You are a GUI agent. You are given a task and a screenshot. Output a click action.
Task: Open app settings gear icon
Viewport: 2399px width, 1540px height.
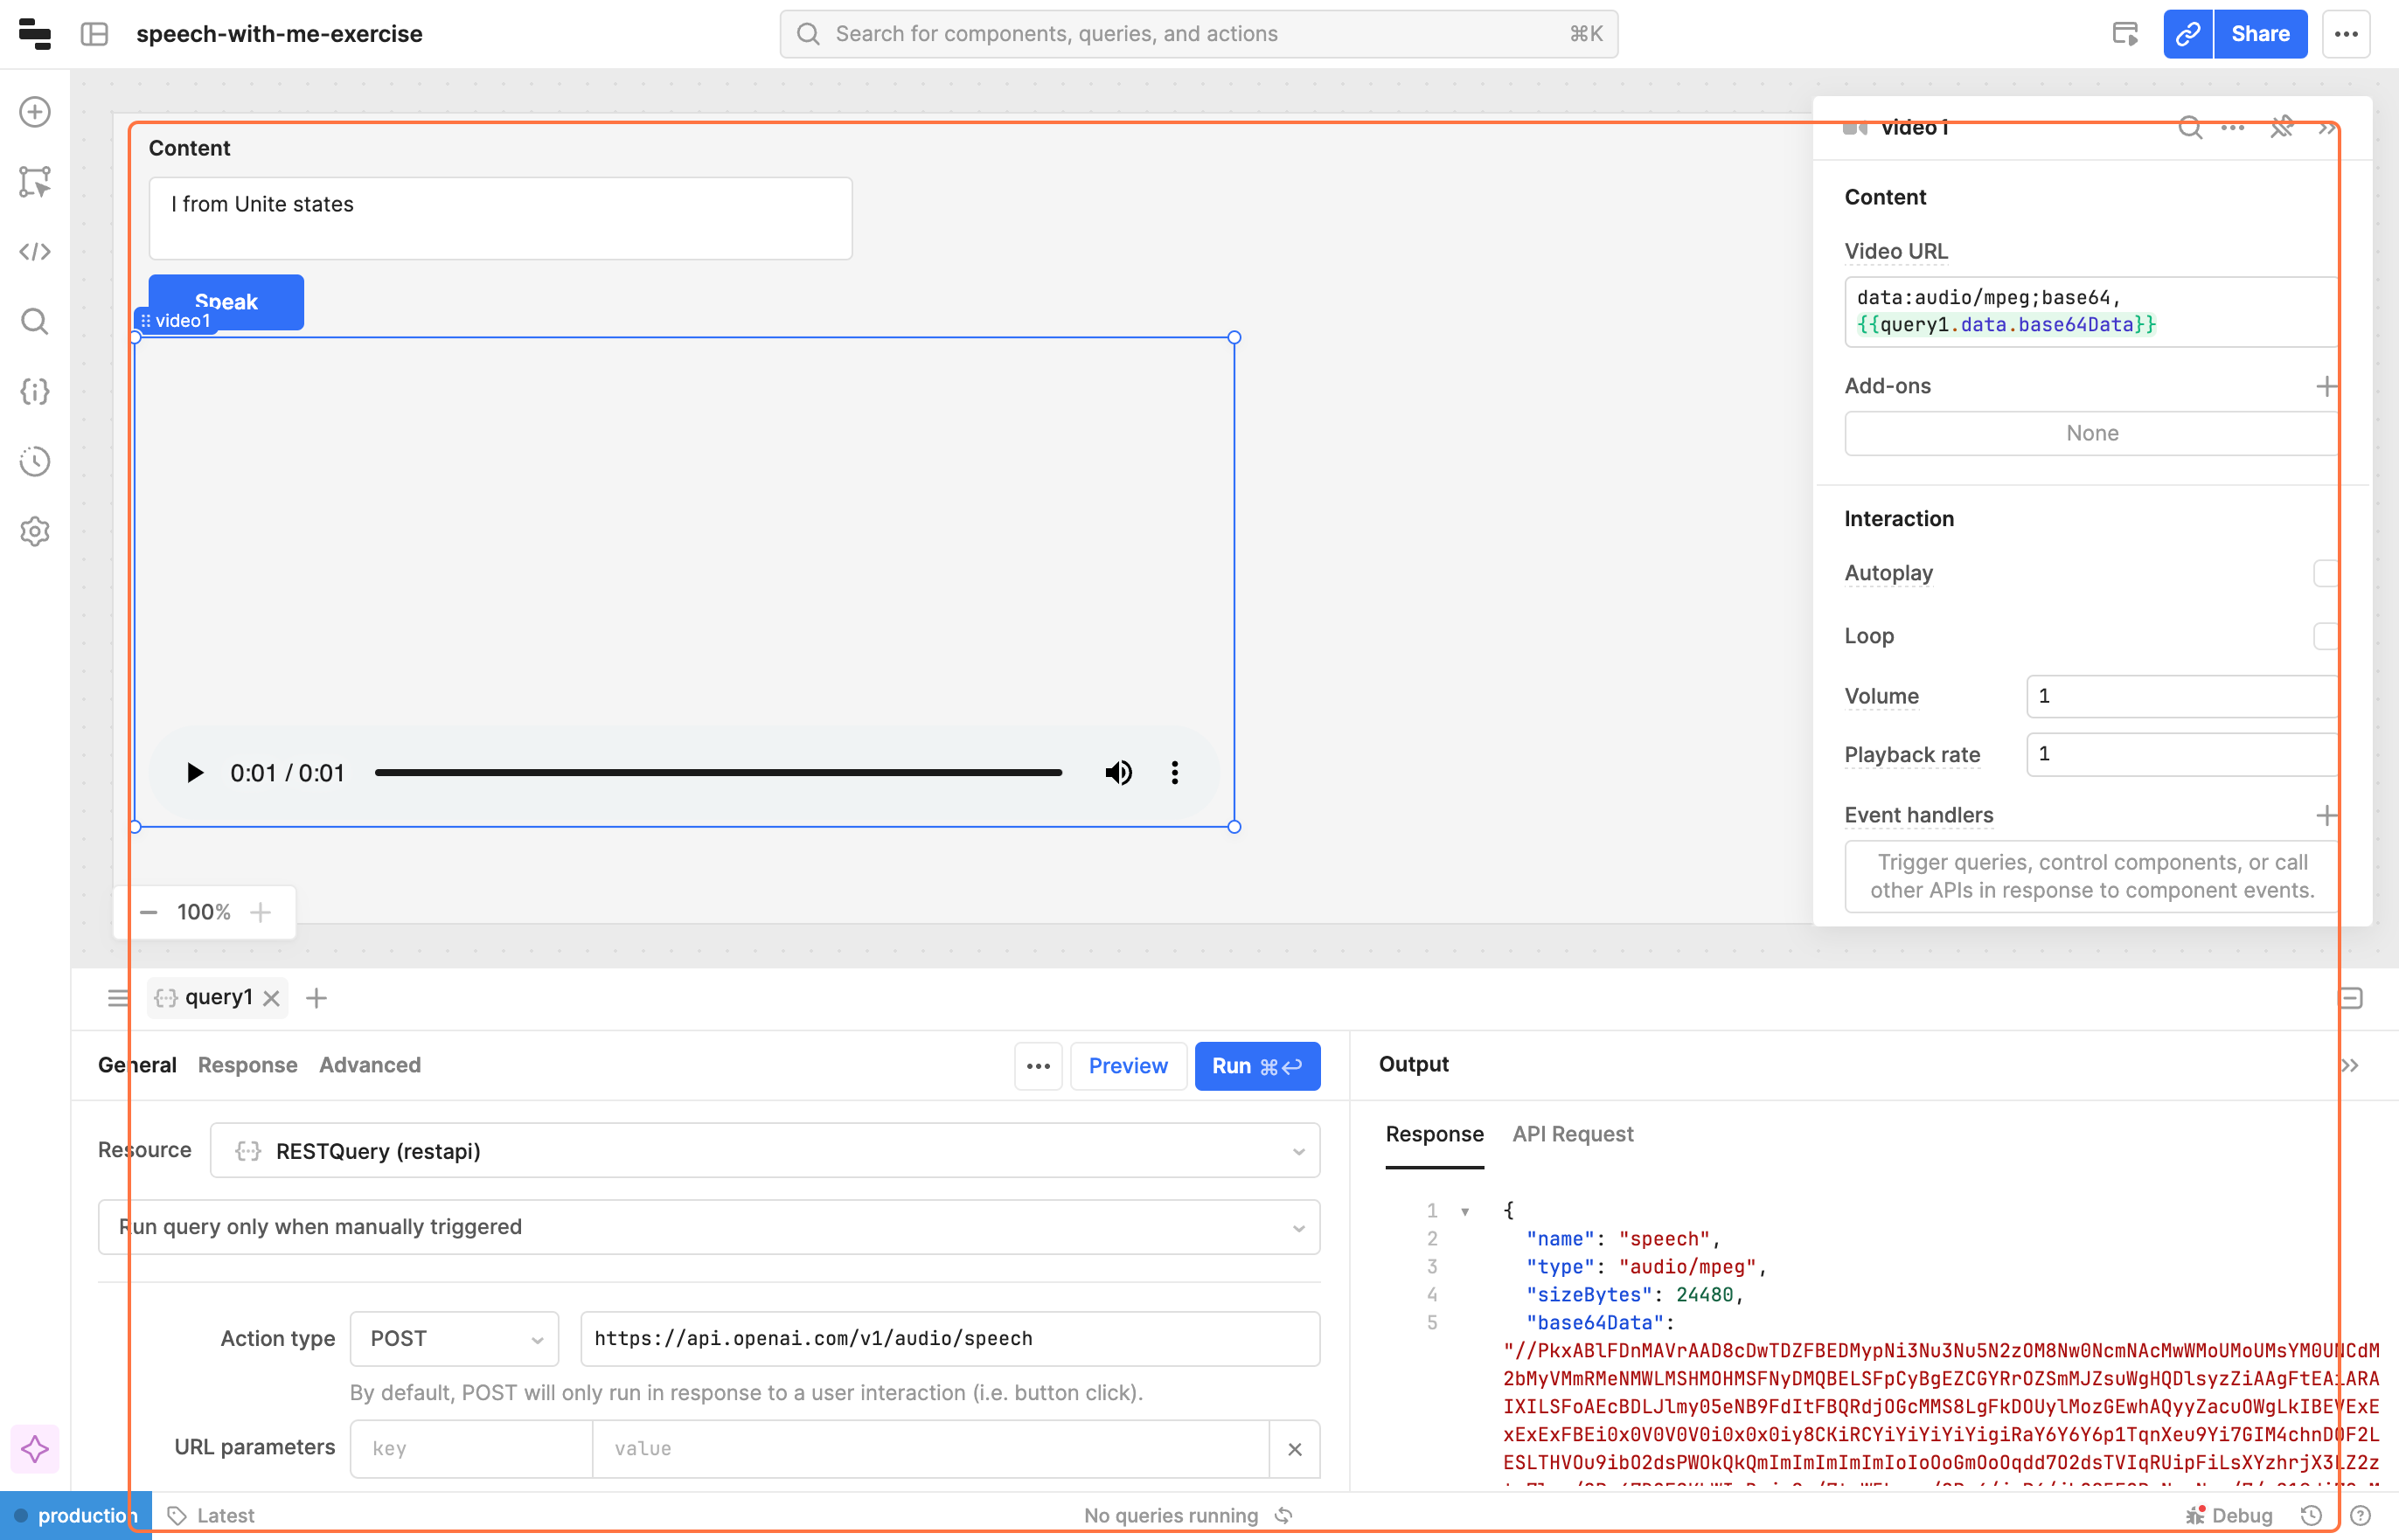click(x=35, y=532)
